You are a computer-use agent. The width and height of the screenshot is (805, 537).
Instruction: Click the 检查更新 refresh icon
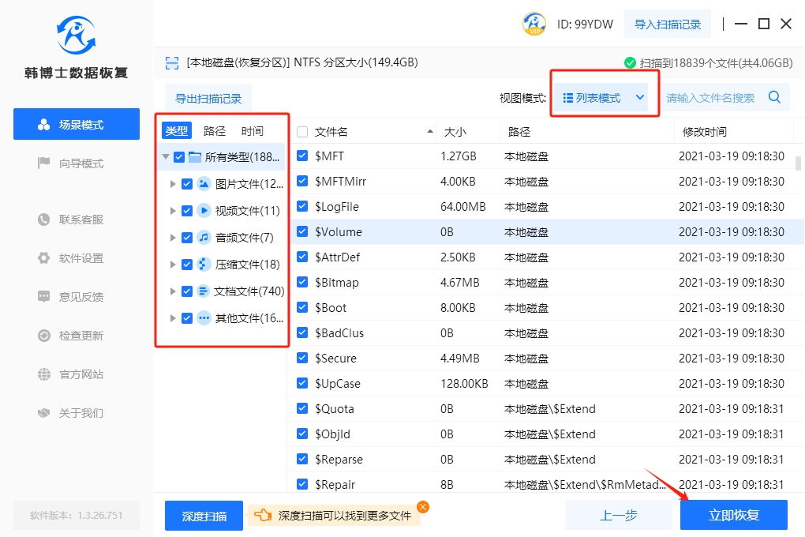(x=44, y=336)
